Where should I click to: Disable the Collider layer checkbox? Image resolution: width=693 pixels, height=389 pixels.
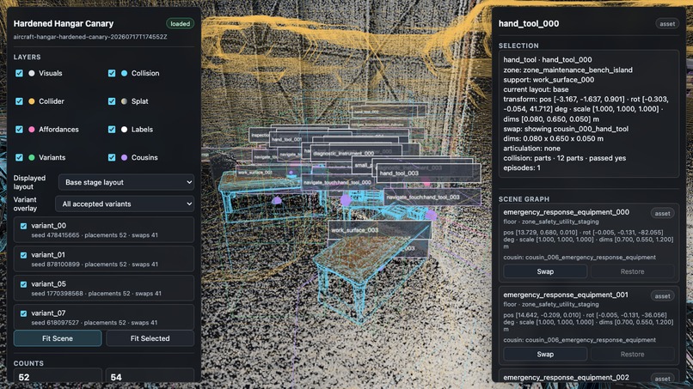point(19,101)
